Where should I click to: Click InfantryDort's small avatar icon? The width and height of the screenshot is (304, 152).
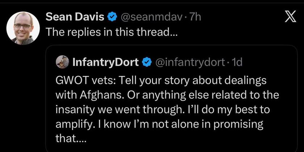[63, 62]
